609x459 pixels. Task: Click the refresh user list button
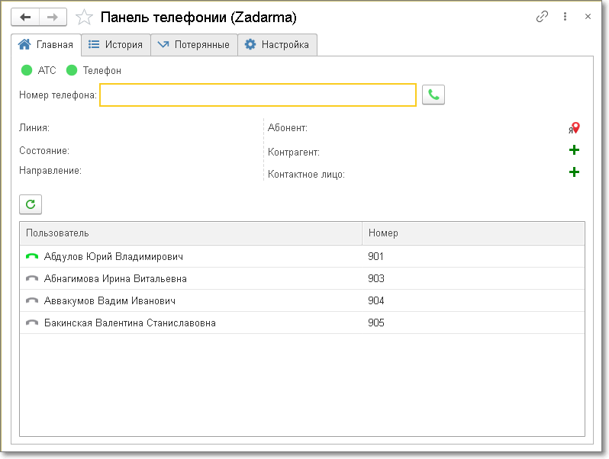coord(31,204)
